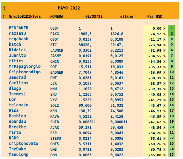Click the Criptomendigo username

pyautogui.click(x=25, y=72)
